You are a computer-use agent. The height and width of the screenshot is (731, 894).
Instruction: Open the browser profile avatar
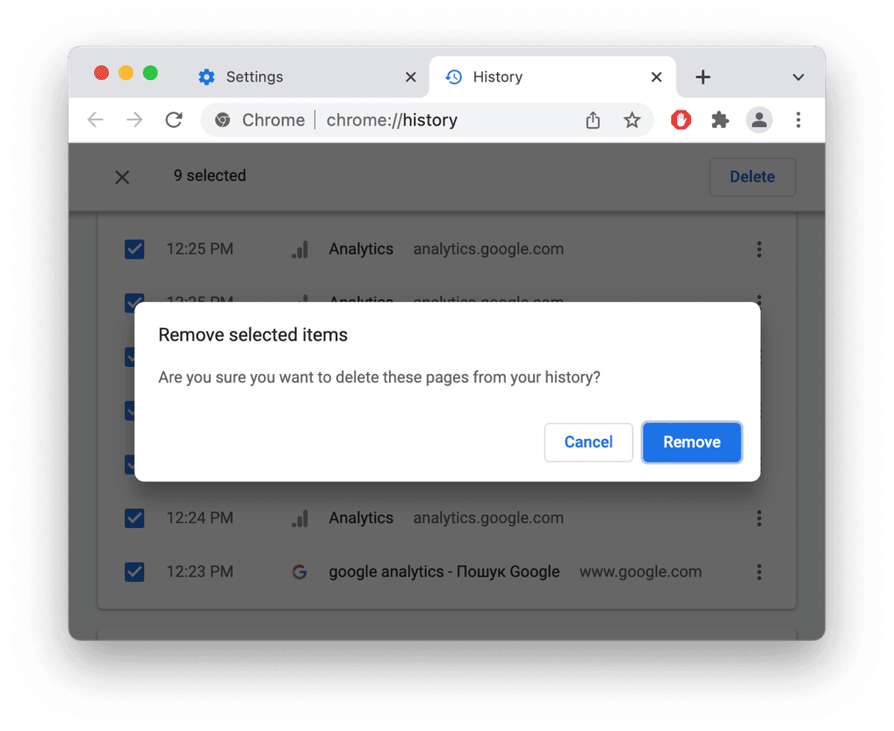(x=759, y=120)
